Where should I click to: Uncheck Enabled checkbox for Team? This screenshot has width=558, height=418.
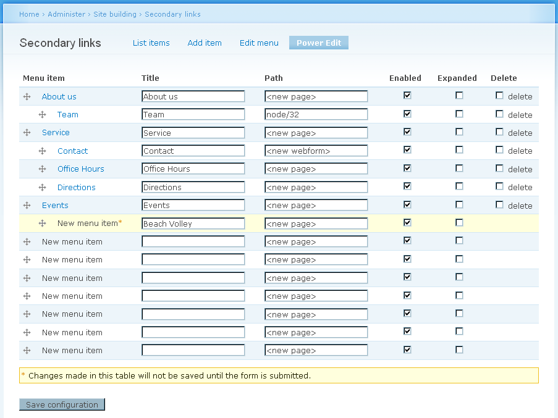click(407, 114)
